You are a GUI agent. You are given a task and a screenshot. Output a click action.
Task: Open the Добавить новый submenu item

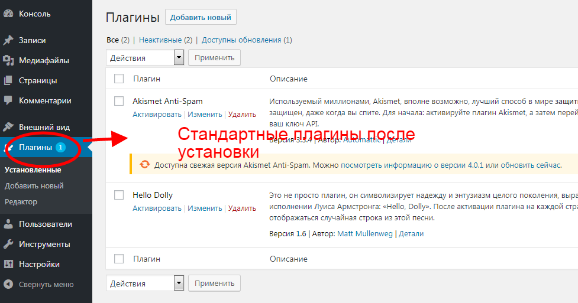[x=34, y=186]
